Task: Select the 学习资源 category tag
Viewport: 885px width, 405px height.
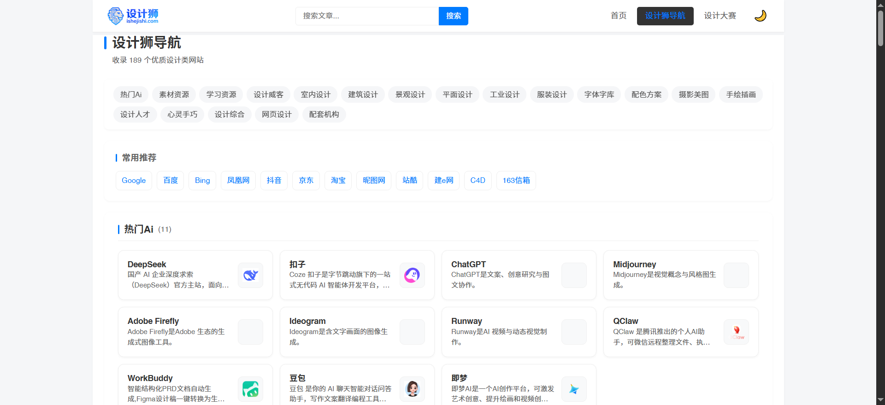Action: [221, 94]
